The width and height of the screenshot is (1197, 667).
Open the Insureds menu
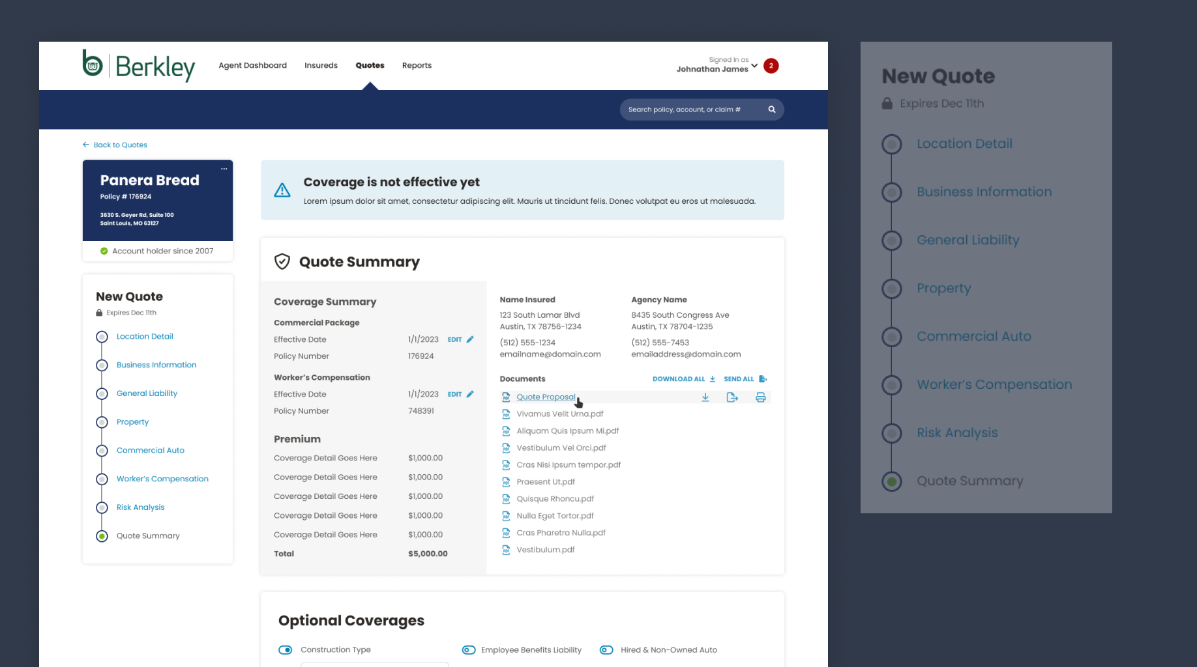[x=321, y=65]
